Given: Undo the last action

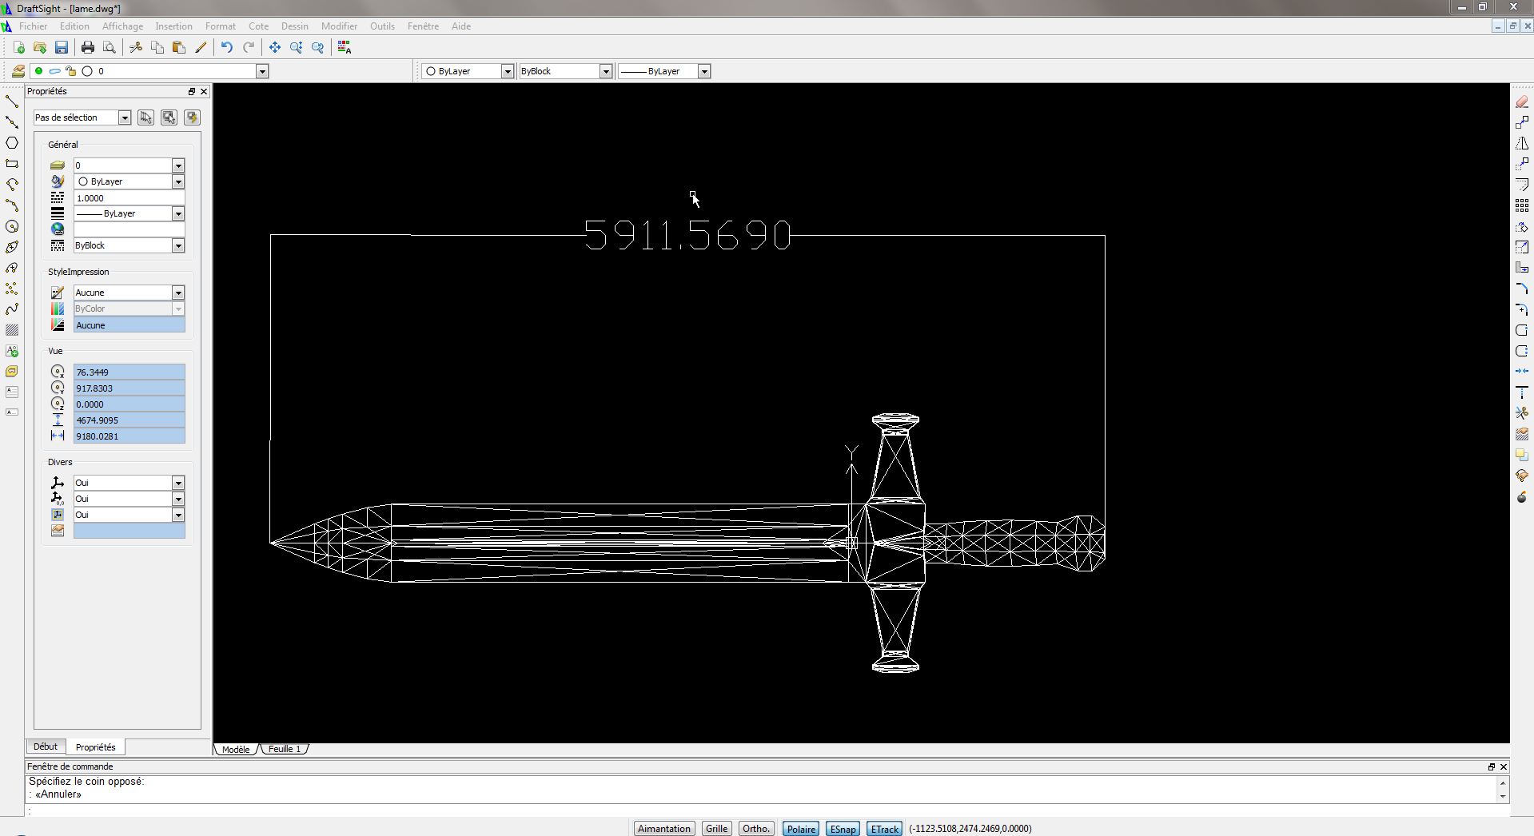Looking at the screenshot, I should tap(227, 48).
